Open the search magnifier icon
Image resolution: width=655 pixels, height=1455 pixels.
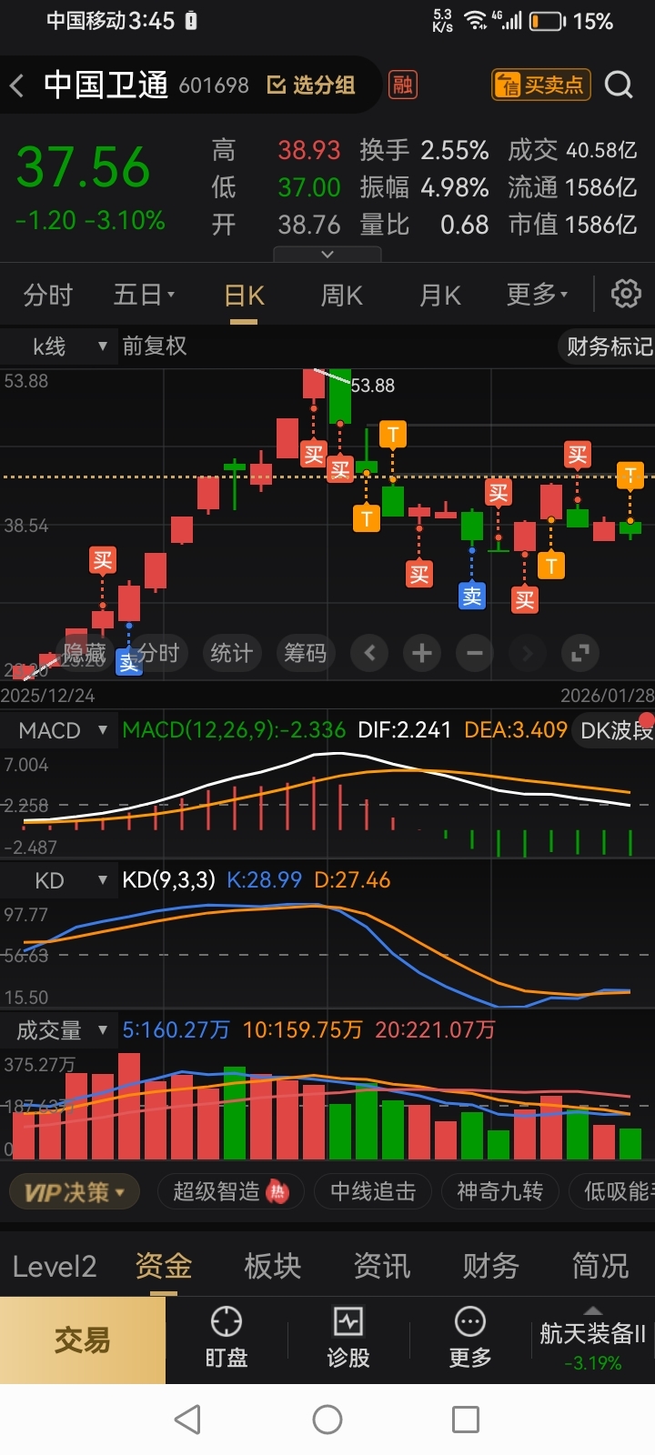(x=619, y=85)
